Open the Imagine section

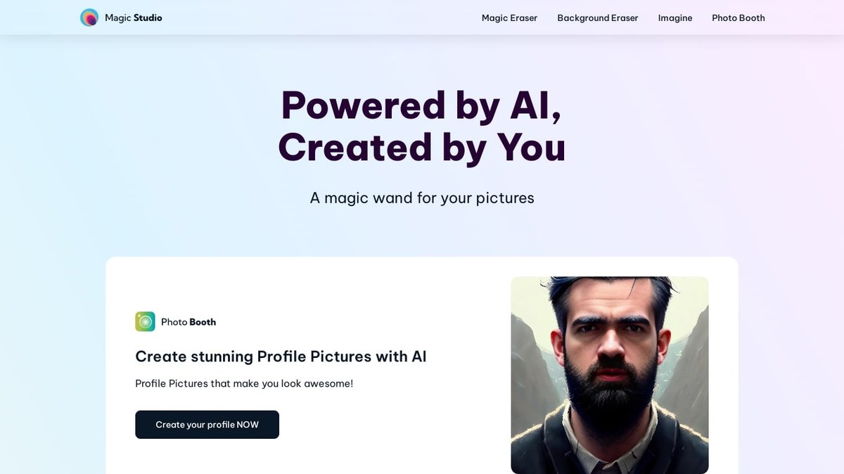click(x=674, y=18)
